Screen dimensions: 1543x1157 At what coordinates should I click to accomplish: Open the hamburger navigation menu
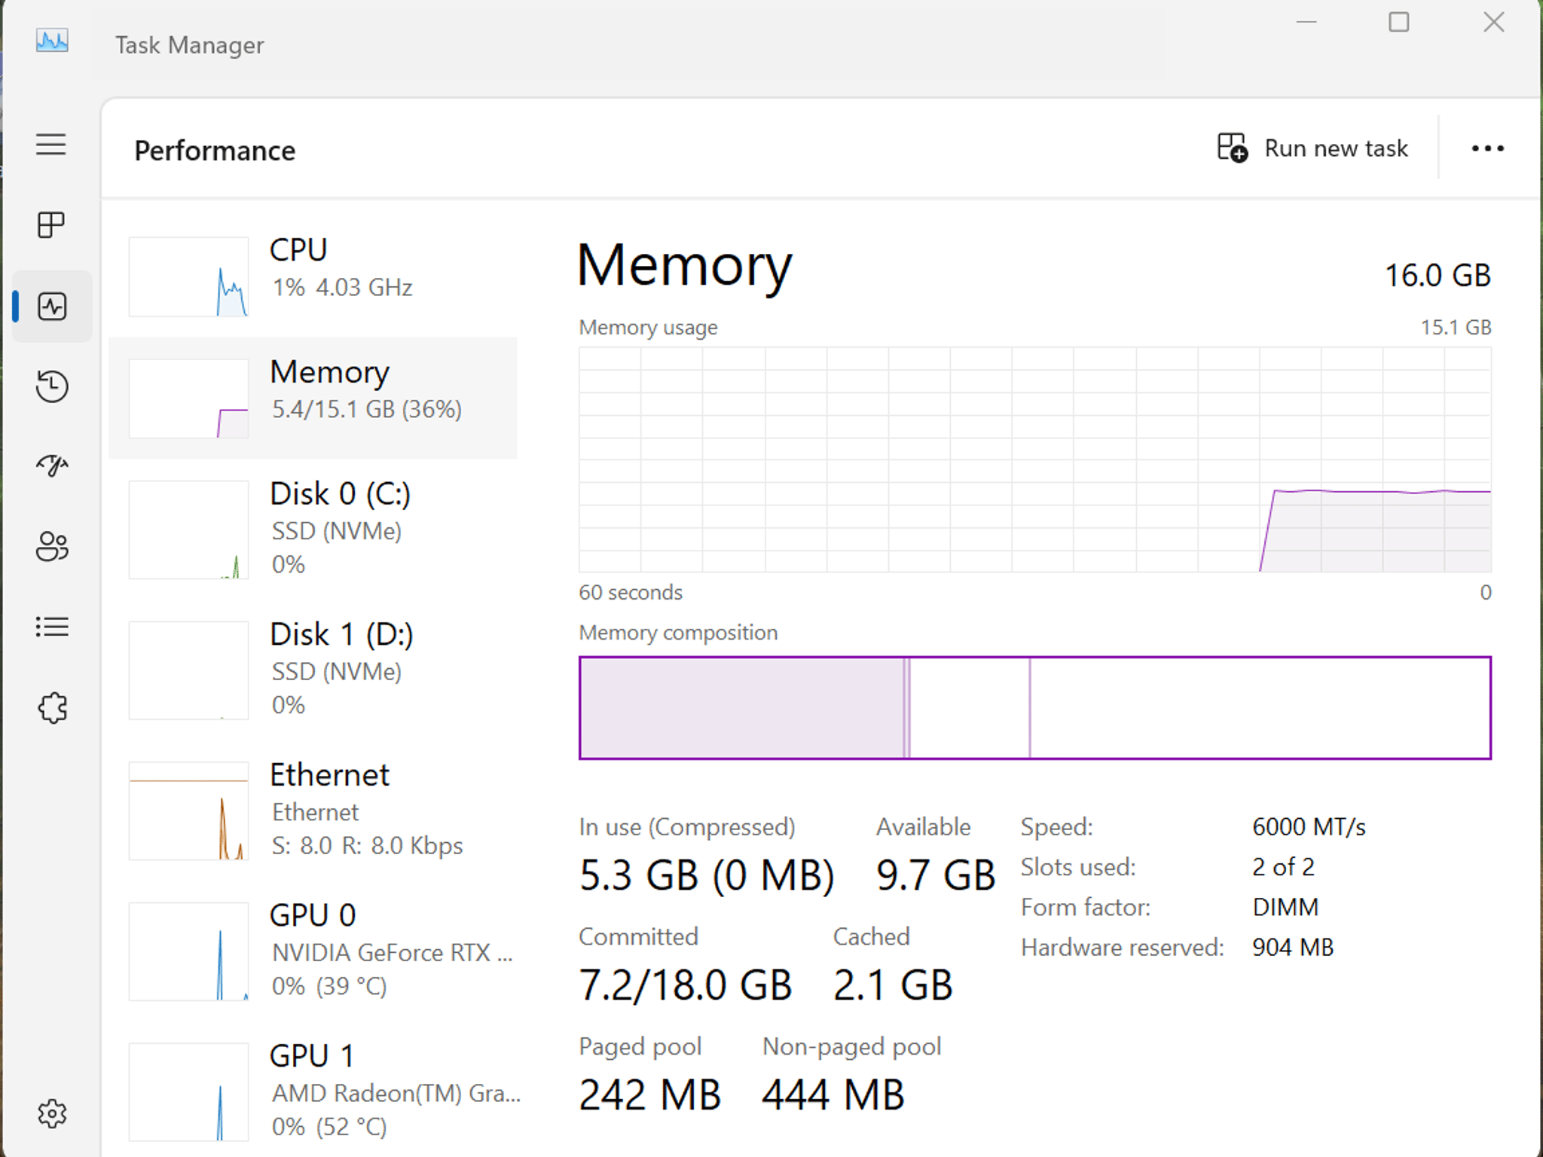(x=51, y=144)
